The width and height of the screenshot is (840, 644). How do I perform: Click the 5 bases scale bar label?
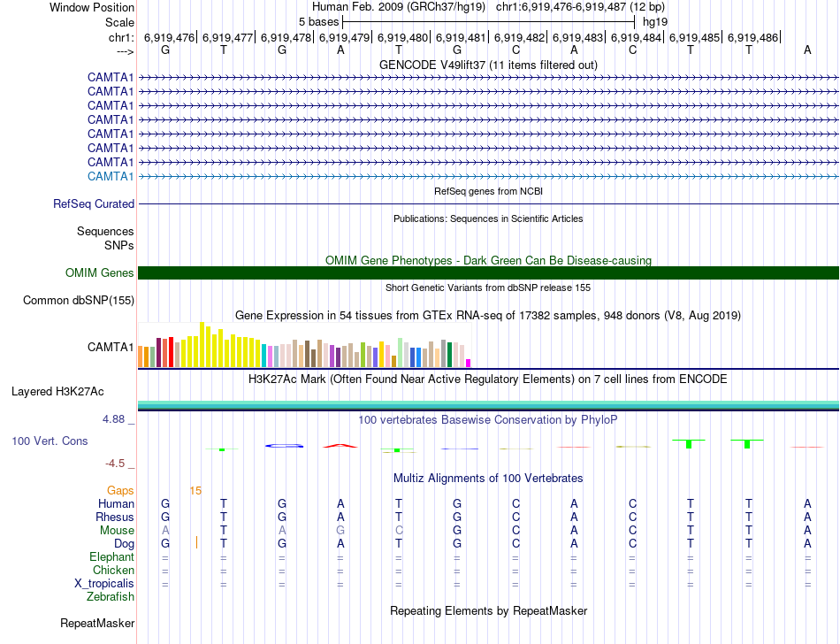[x=318, y=22]
